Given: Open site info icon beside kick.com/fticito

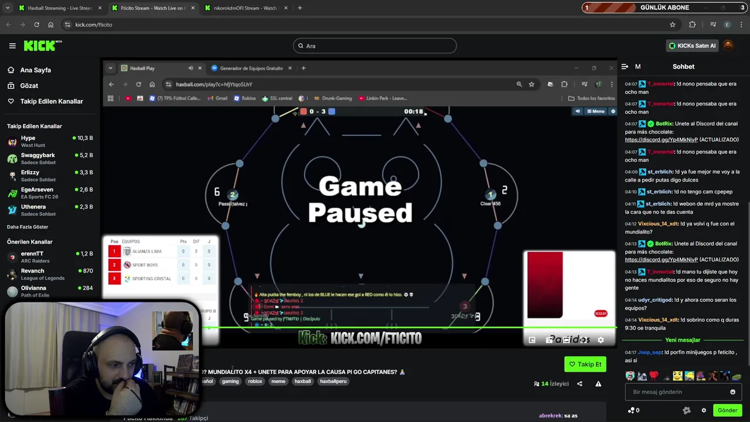Looking at the screenshot, I should [x=67, y=25].
